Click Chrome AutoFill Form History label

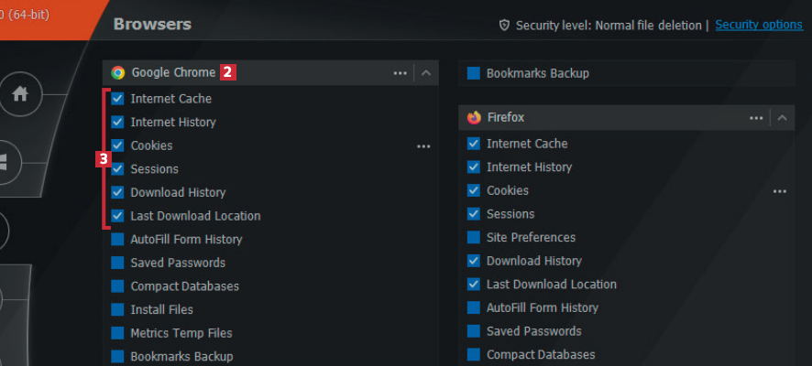coord(186,240)
